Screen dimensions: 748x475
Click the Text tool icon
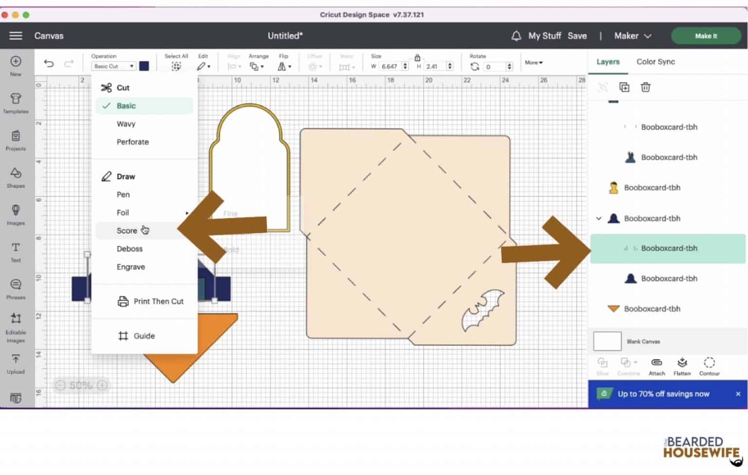click(16, 251)
